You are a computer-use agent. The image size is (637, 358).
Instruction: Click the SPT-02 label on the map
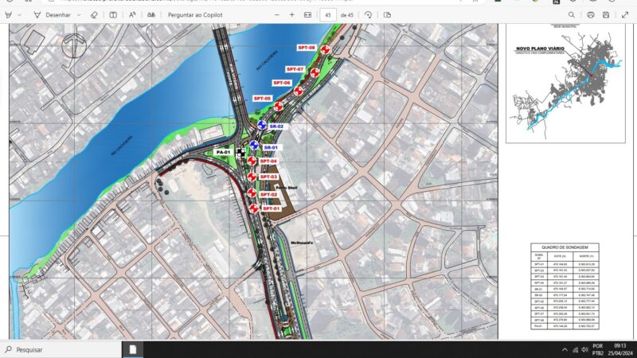tap(269, 195)
